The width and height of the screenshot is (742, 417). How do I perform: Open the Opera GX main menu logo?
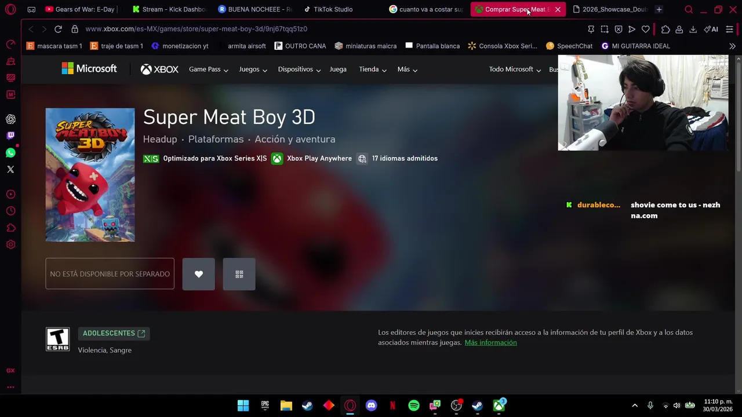(x=10, y=9)
